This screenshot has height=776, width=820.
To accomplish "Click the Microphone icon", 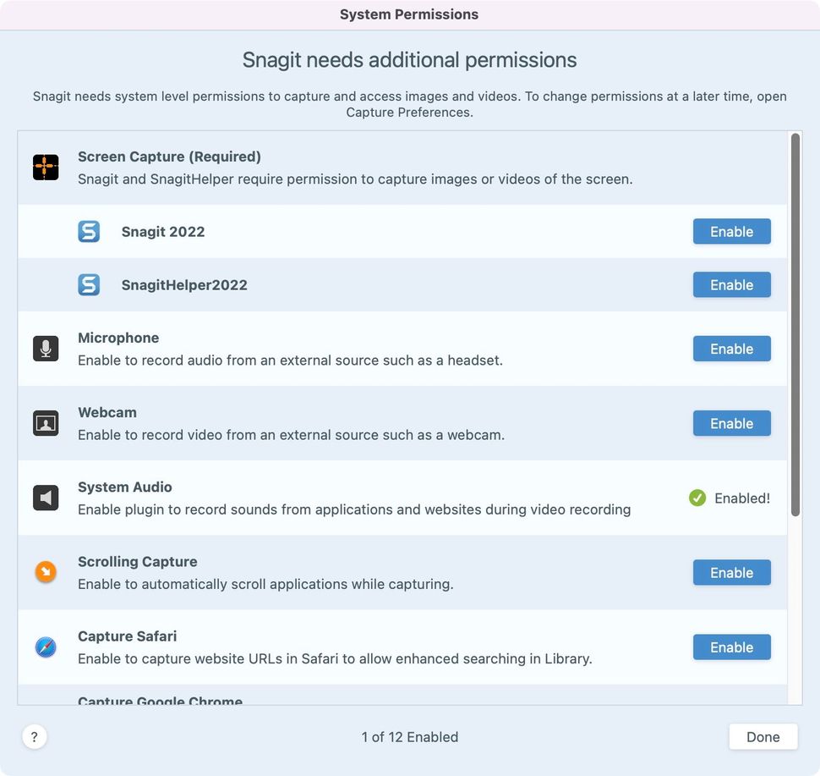I will (x=46, y=349).
